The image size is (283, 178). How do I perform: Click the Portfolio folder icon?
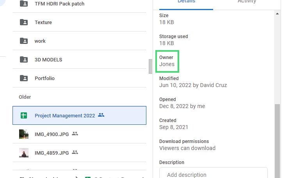click(x=24, y=78)
